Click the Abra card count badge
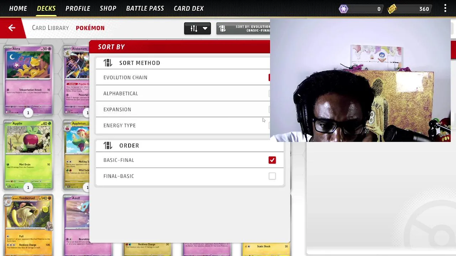The height and width of the screenshot is (256, 456). [28, 113]
